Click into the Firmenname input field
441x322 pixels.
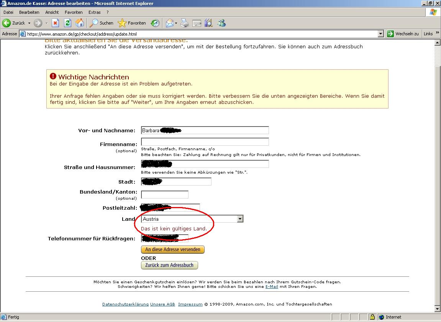coord(205,142)
